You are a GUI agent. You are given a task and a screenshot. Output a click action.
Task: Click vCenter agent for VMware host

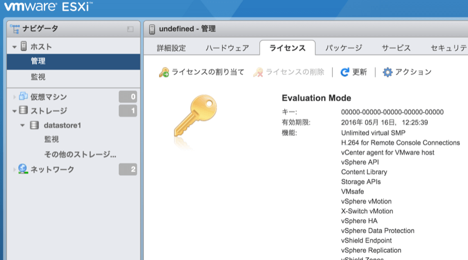(387, 152)
